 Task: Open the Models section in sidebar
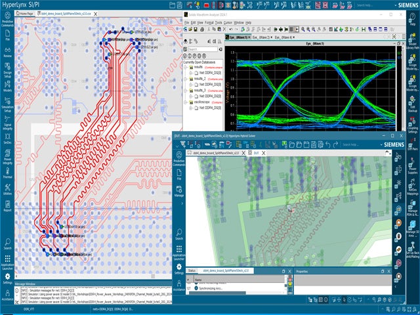click(7, 86)
